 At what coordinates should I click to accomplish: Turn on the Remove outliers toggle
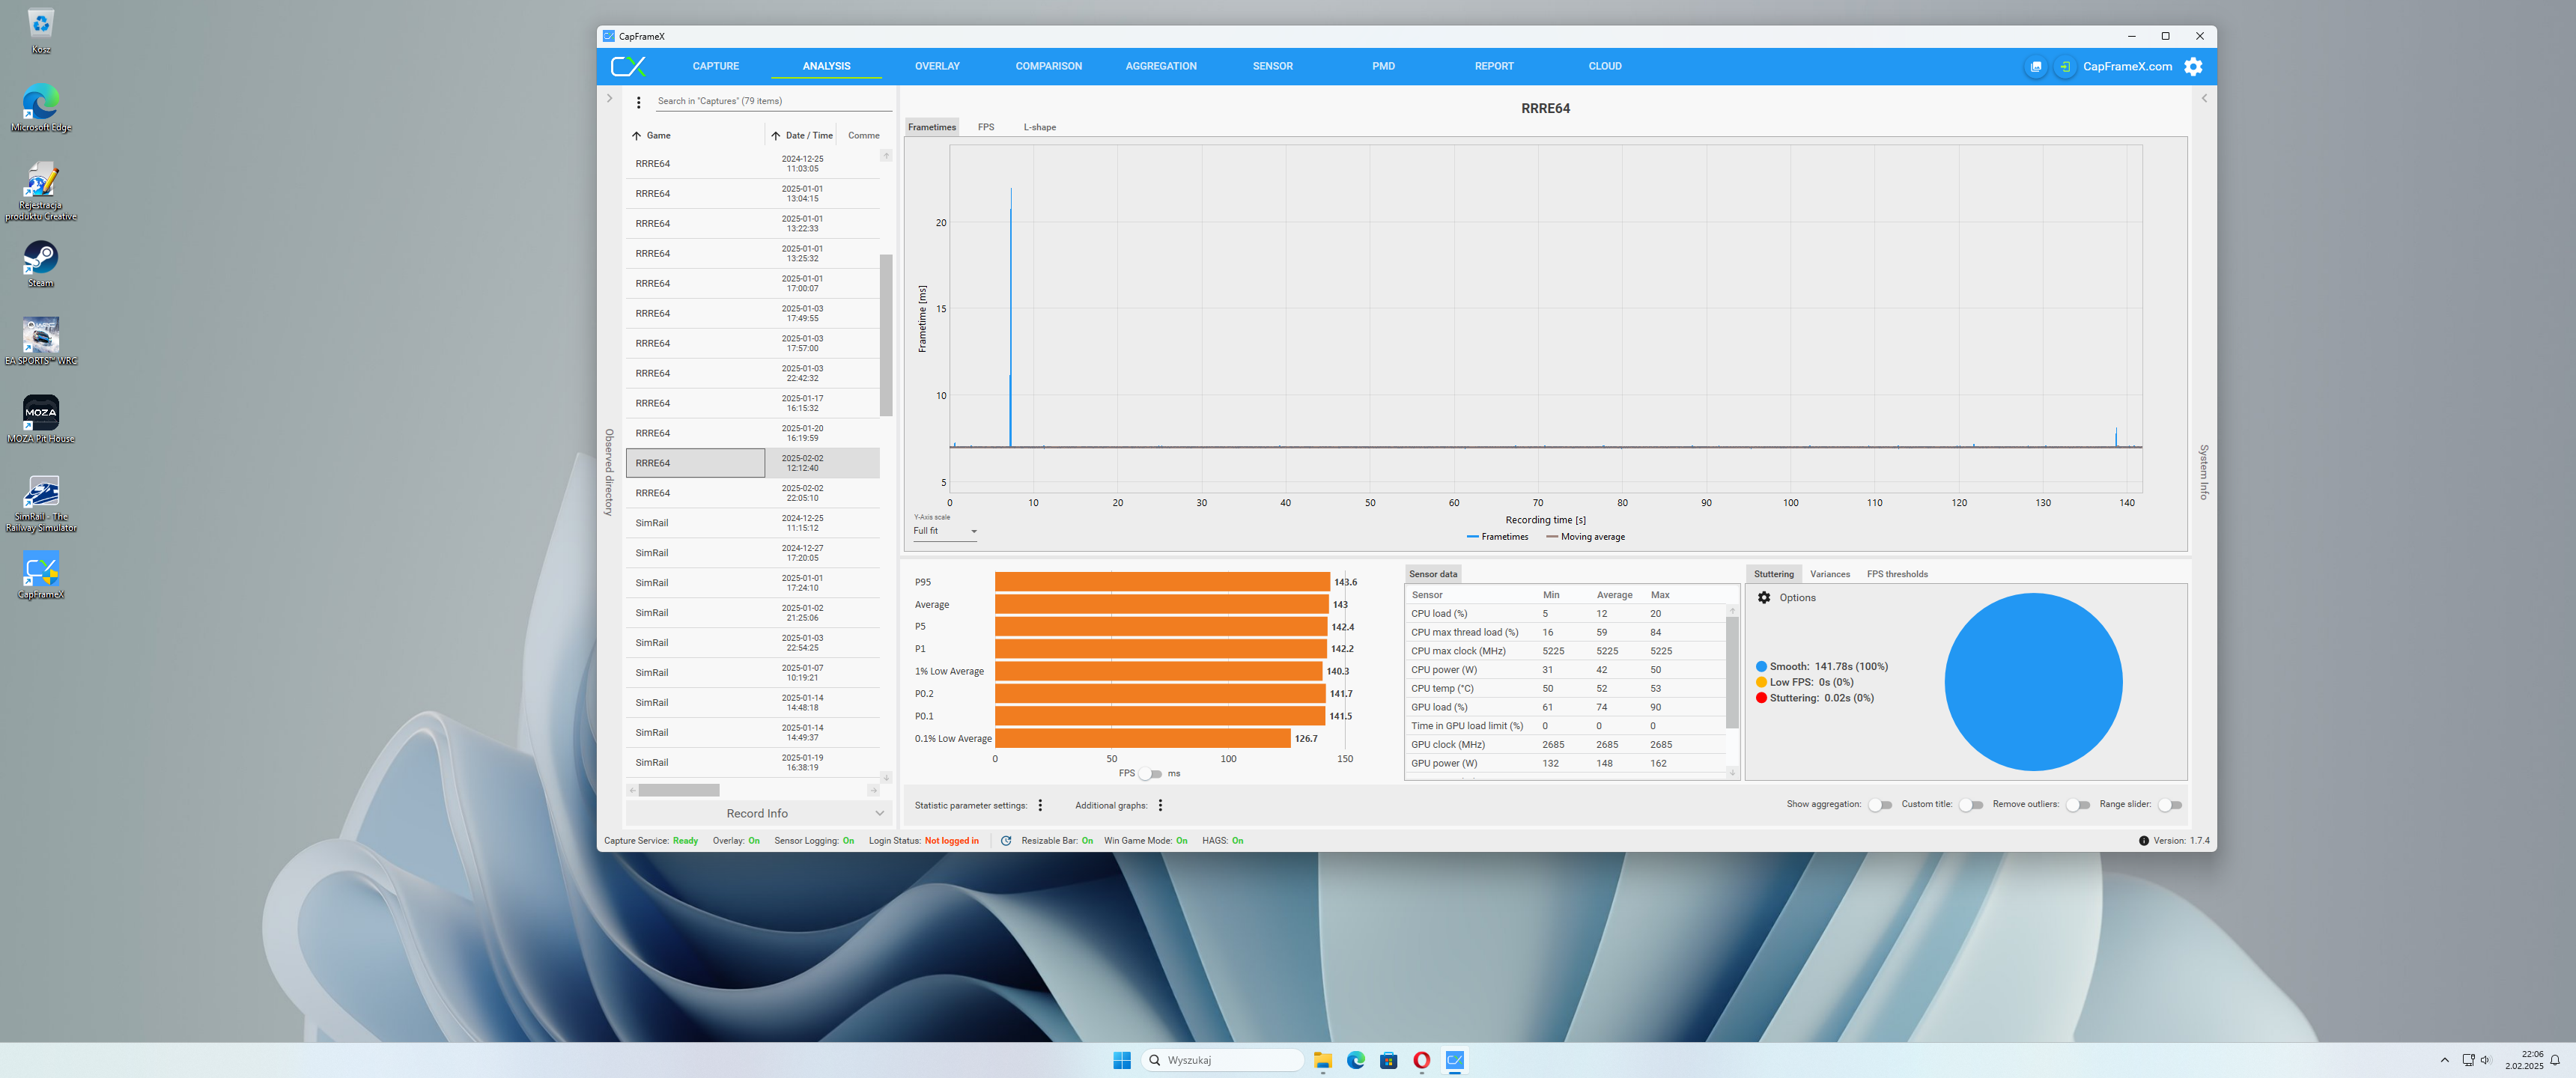click(x=2077, y=805)
